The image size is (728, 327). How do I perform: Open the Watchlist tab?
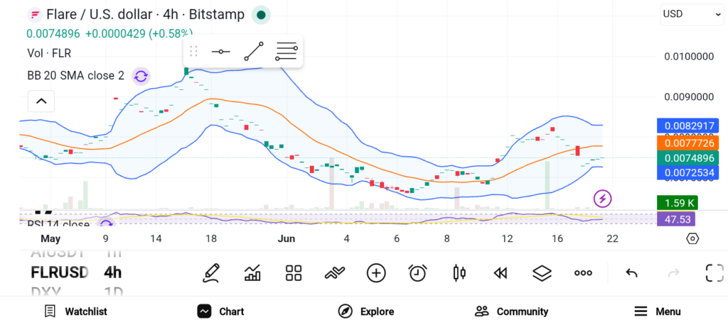click(75, 311)
